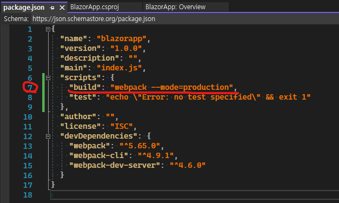
Task: Click the "devDependencies" key
Action: [x=99, y=136]
